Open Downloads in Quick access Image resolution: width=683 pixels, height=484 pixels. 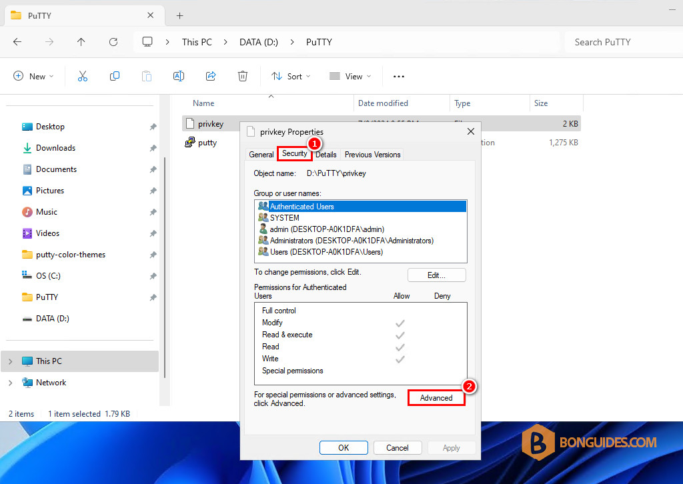coord(55,148)
